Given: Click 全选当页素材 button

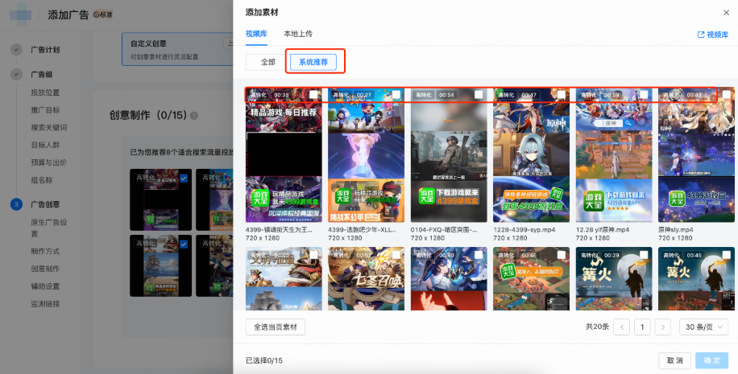Looking at the screenshot, I should tap(276, 327).
